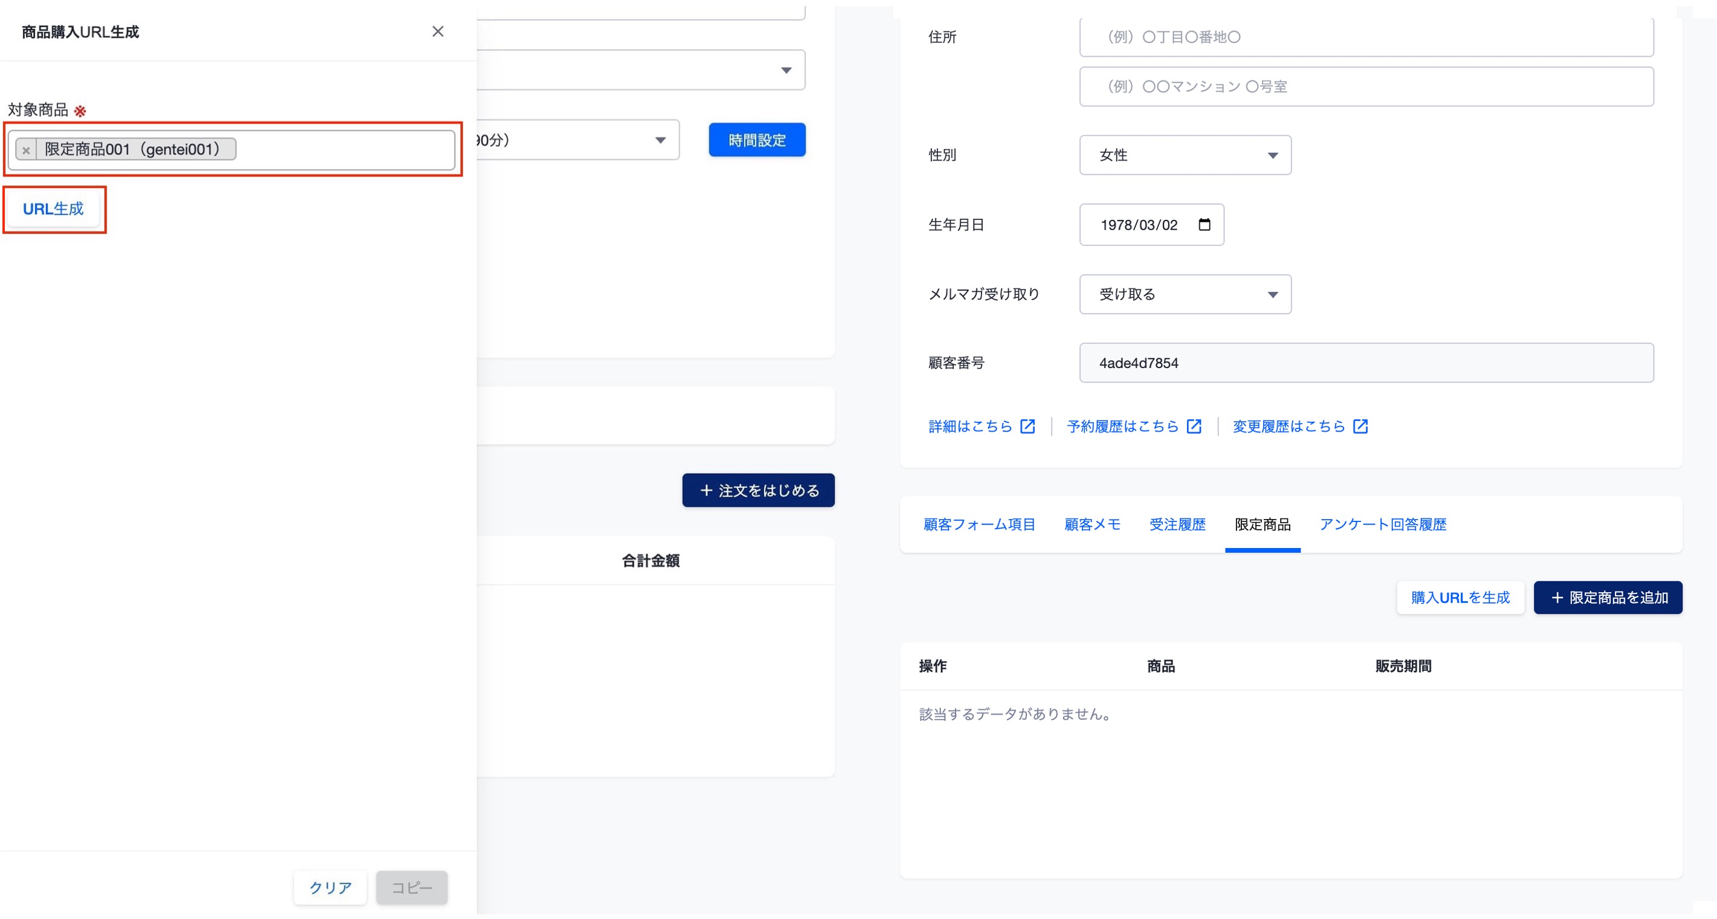1717x919 pixels.
Task: Open the 予約履歴はこちら link
Action: 1123,427
